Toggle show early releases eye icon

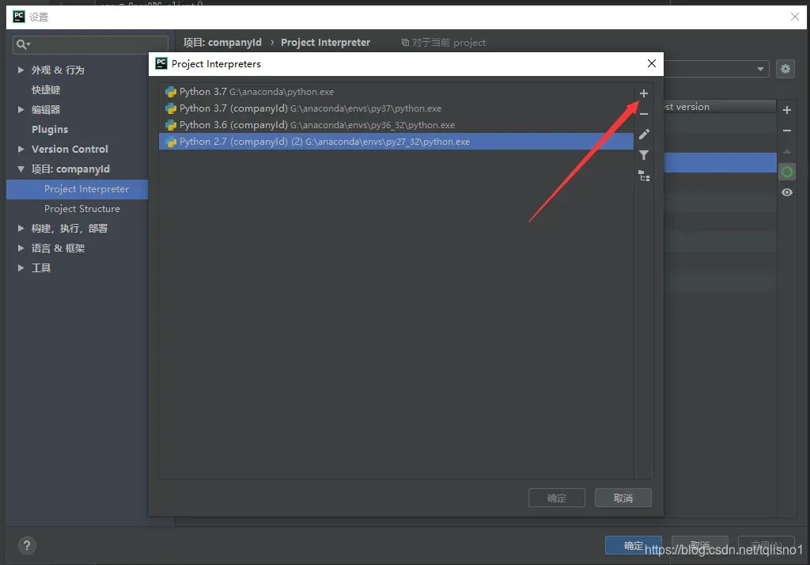787,192
